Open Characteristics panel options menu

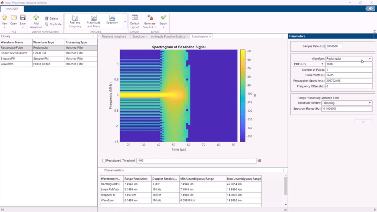[284, 170]
